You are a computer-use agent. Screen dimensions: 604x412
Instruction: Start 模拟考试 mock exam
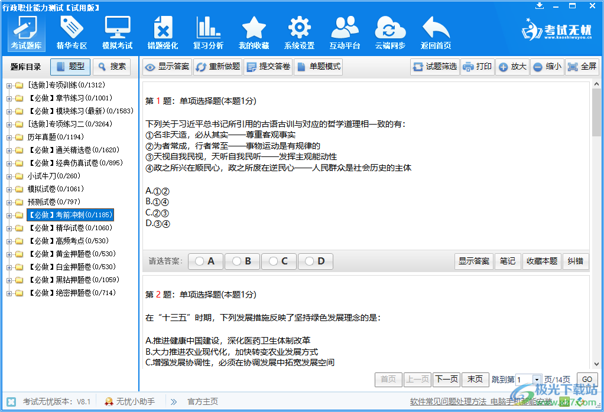(117, 34)
